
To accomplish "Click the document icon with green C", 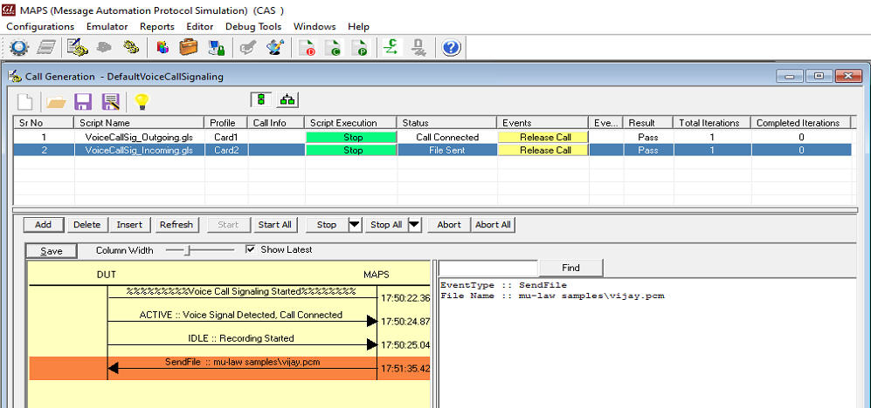I will pos(333,48).
